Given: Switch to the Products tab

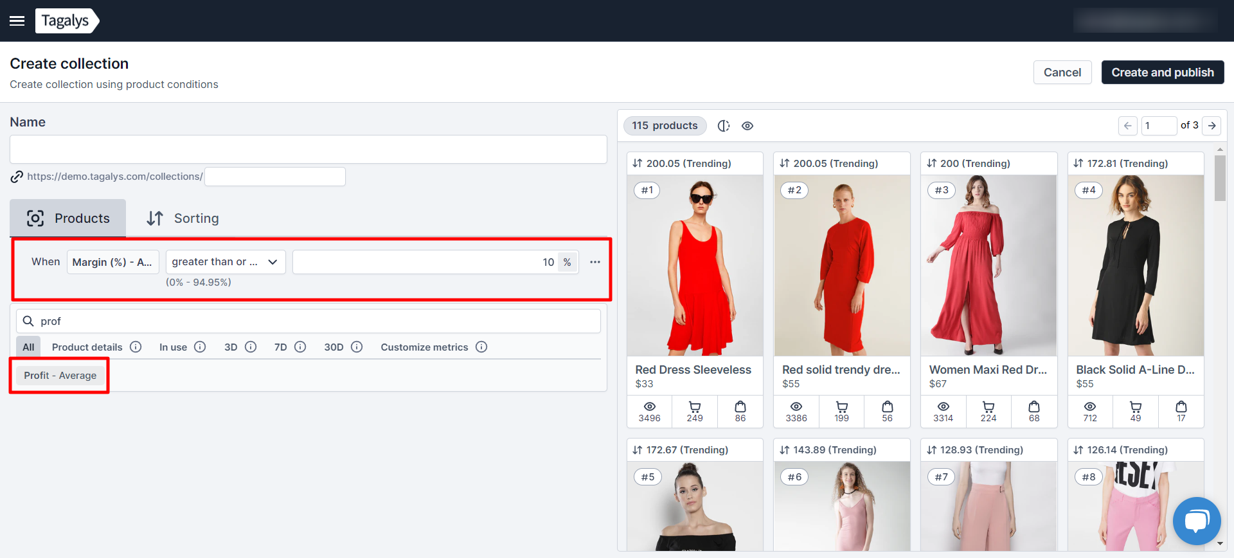Looking at the screenshot, I should click(68, 218).
